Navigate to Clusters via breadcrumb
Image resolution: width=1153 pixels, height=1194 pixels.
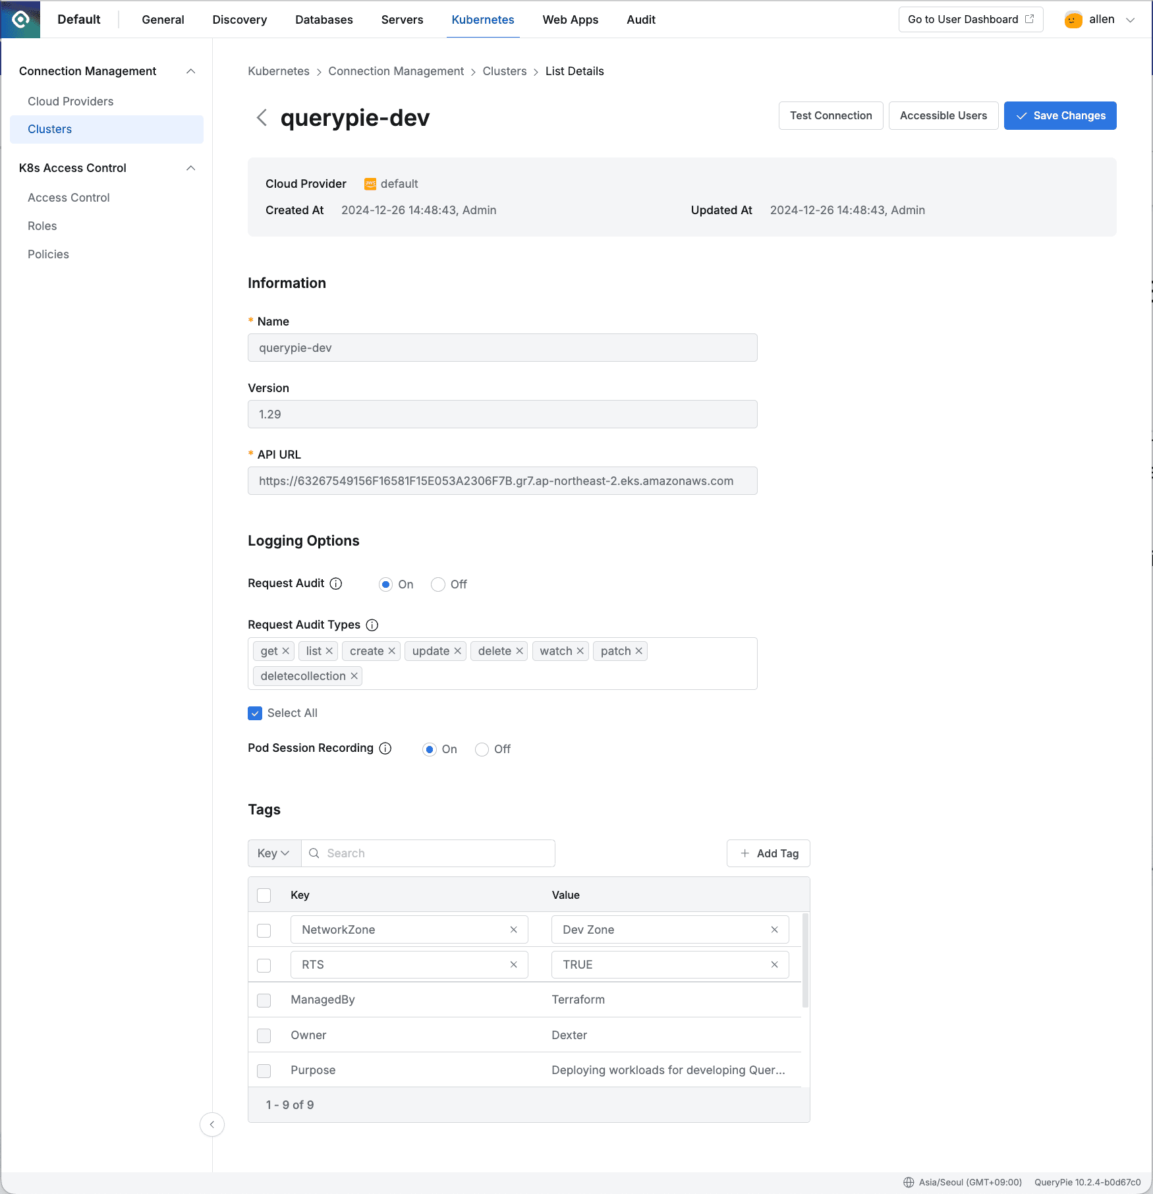click(x=504, y=71)
